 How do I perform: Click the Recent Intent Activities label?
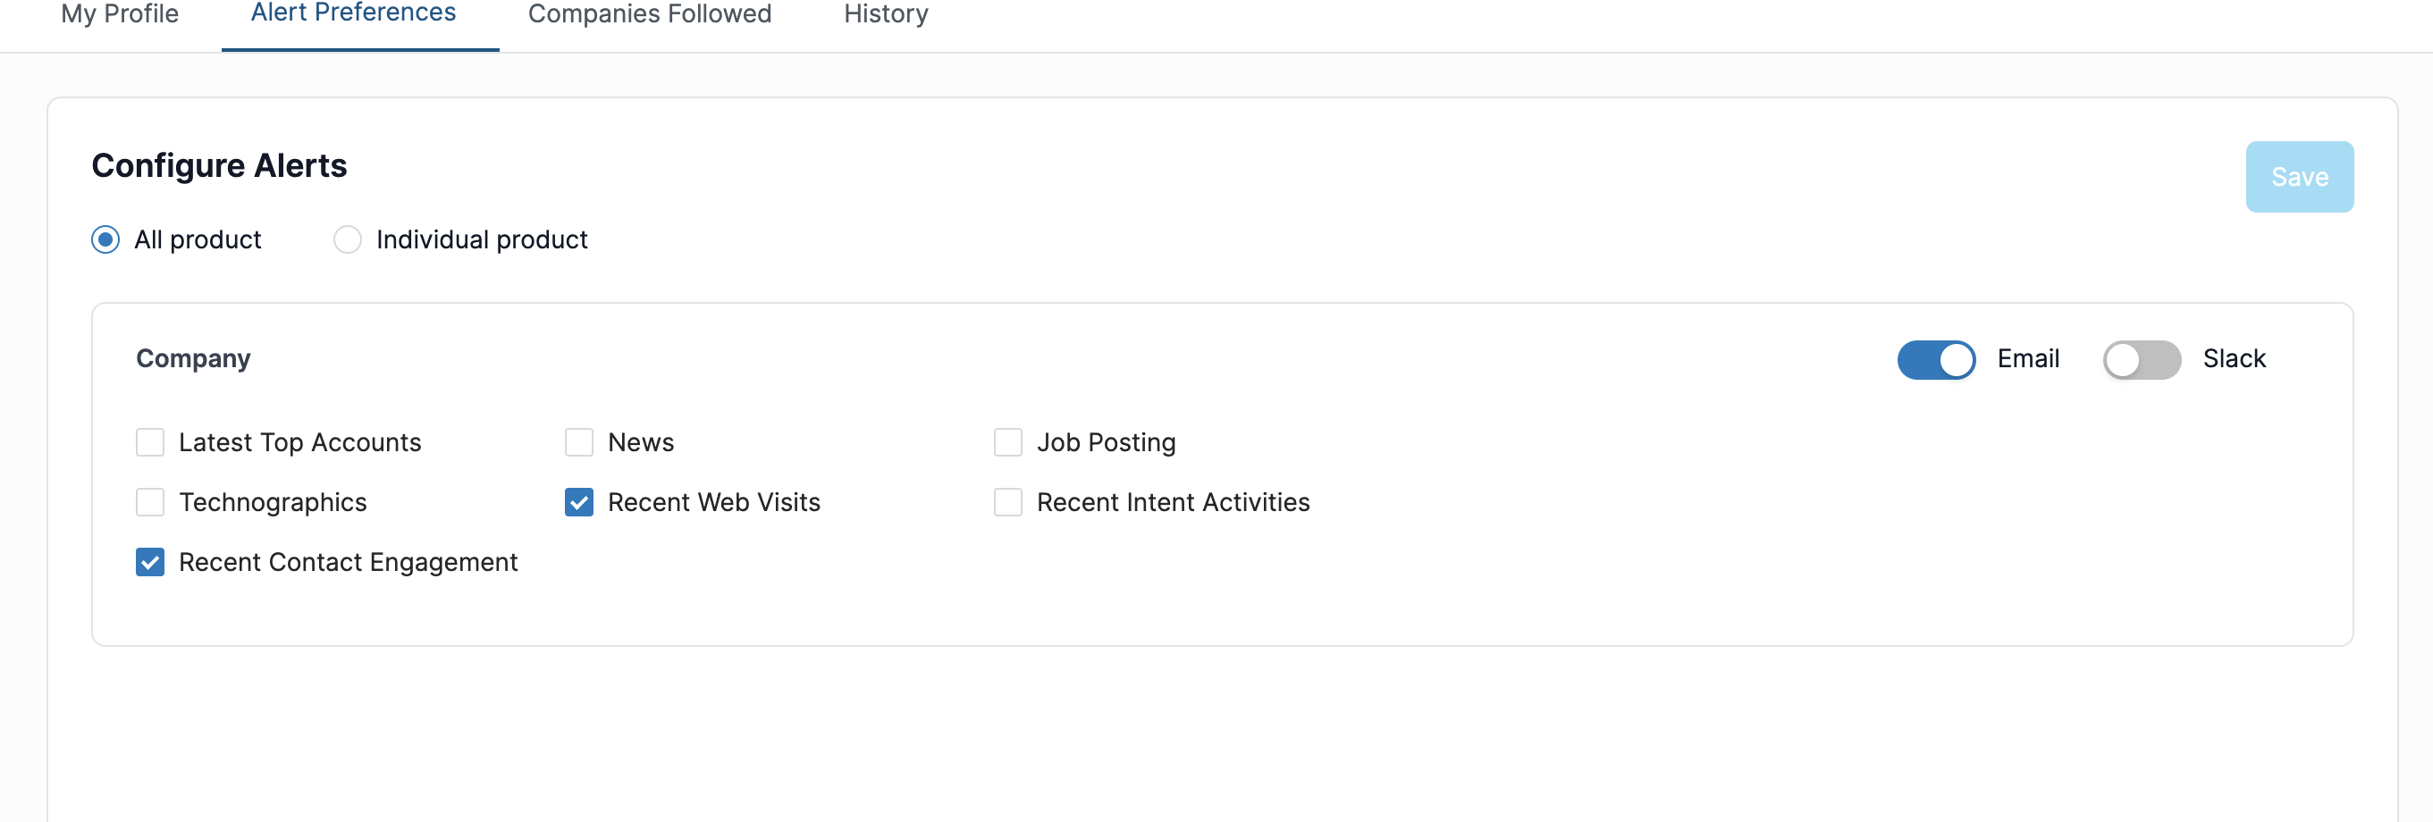click(1173, 502)
